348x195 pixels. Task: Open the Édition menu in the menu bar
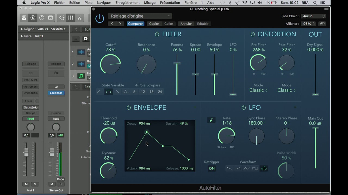pos(74,3)
